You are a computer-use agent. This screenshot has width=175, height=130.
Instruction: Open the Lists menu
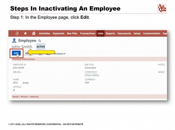[x=100, y=33]
